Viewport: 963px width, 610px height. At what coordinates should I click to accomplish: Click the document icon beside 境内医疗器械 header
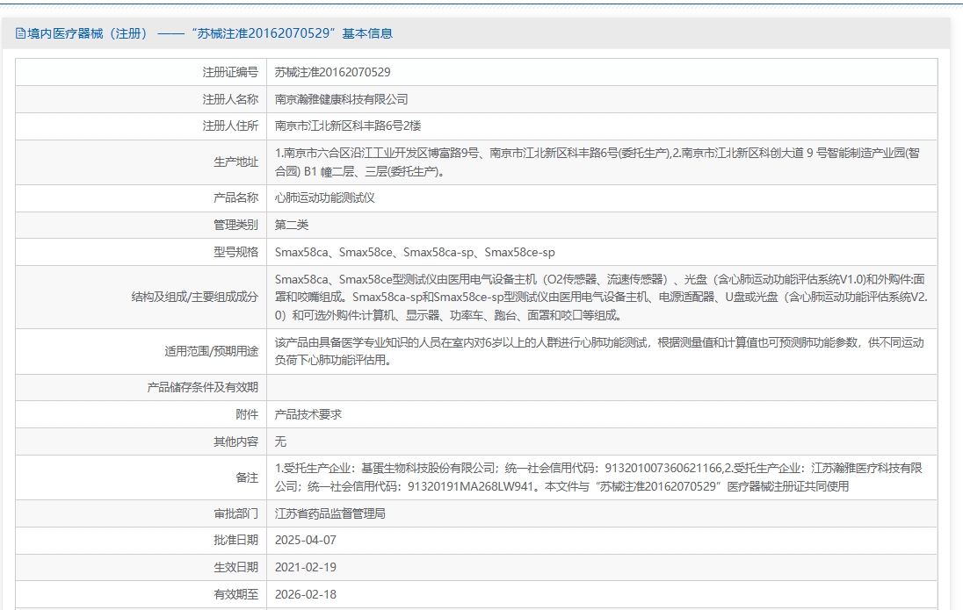click(20, 33)
